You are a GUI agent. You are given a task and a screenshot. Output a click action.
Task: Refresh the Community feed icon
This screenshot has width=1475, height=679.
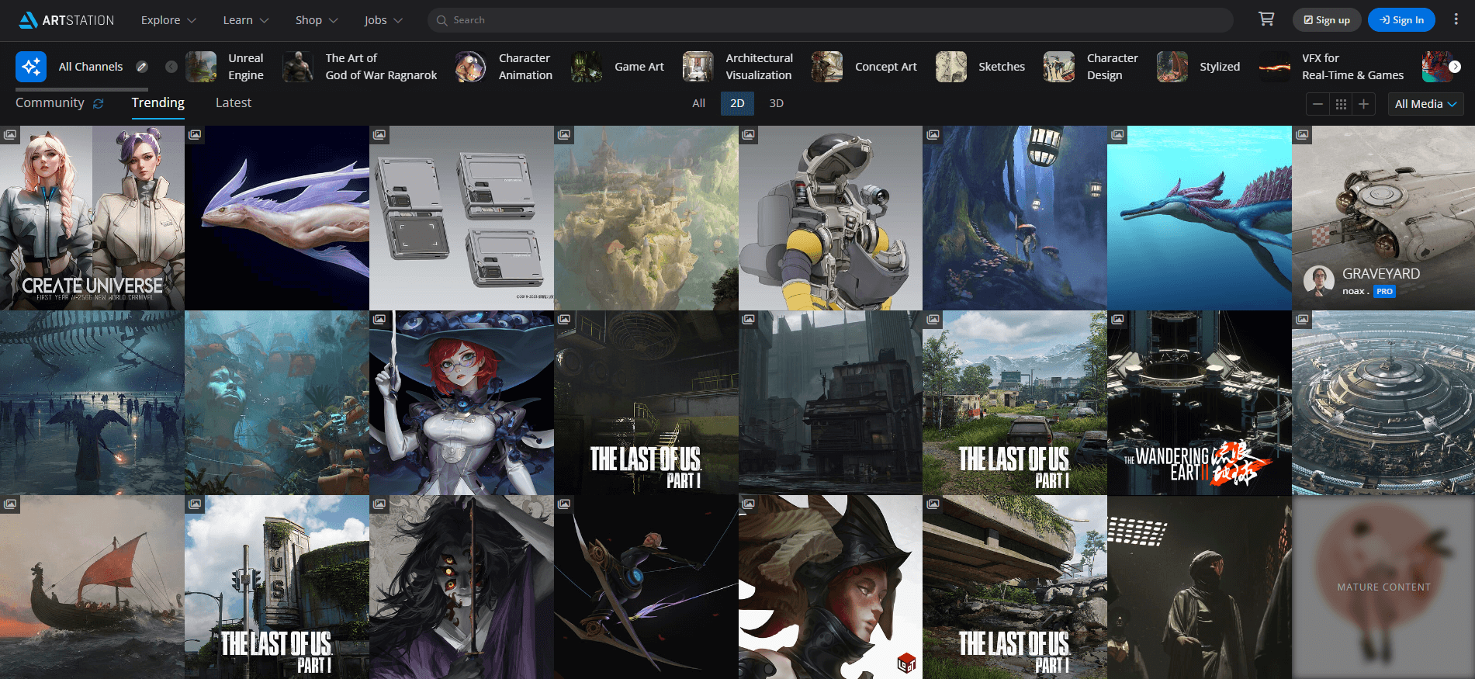pos(99,103)
